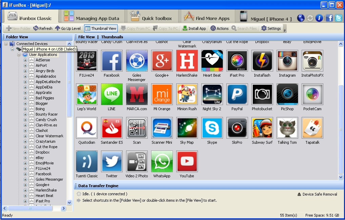Open the Goles Messenger app icon
The width and height of the screenshot is (345, 220).
(137, 61)
